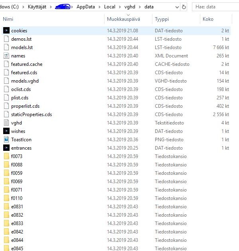Click the 2 556 kt size value

[x=221, y=115]
